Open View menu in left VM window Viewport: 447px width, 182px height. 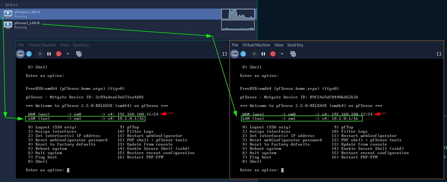point(65,45)
